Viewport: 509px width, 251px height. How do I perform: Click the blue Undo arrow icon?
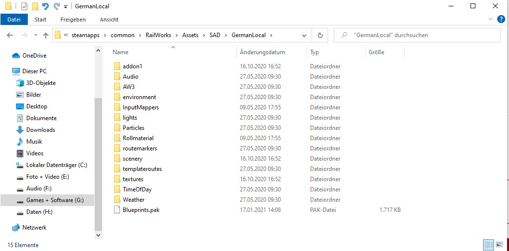tap(45, 6)
